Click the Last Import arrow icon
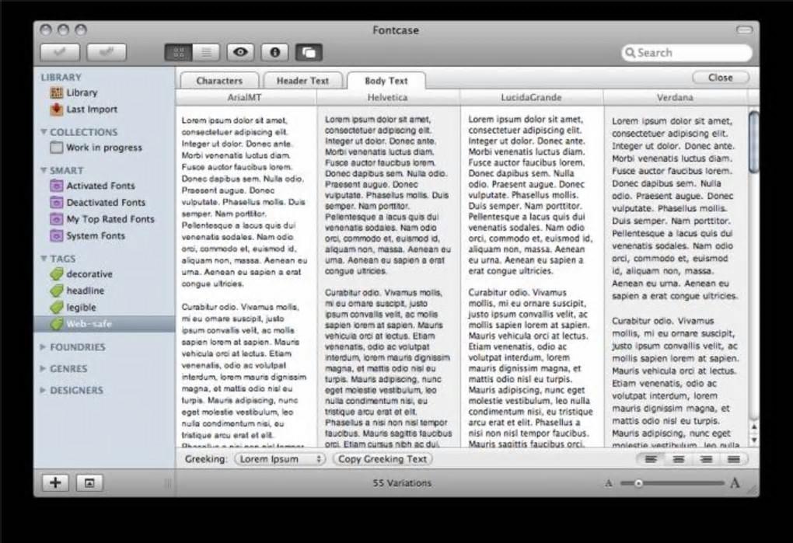 click(x=57, y=109)
